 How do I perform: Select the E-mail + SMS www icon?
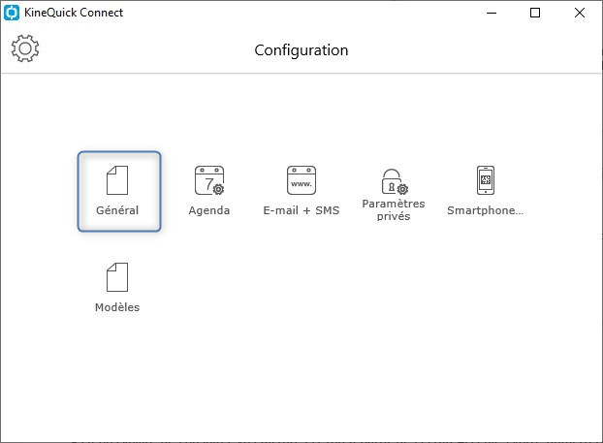click(x=301, y=180)
